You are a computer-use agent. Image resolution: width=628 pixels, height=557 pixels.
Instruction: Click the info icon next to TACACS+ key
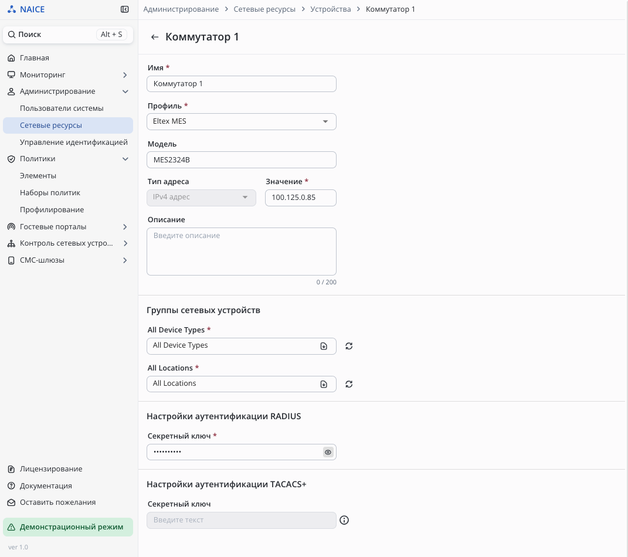tap(344, 520)
